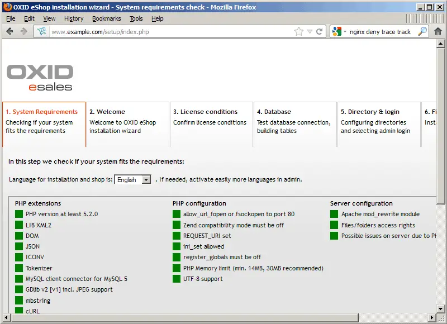The image size is (447, 324).
Task: Open the installation language dropdown
Action: click(132, 179)
